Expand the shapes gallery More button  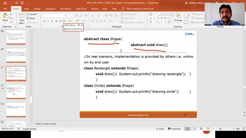coord(172,22)
